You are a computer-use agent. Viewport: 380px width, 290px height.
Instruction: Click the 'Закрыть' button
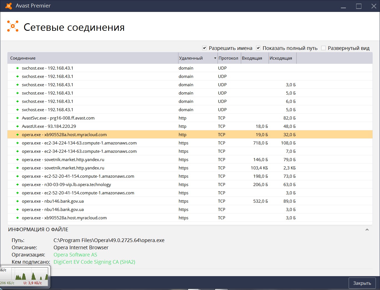tap(362, 283)
